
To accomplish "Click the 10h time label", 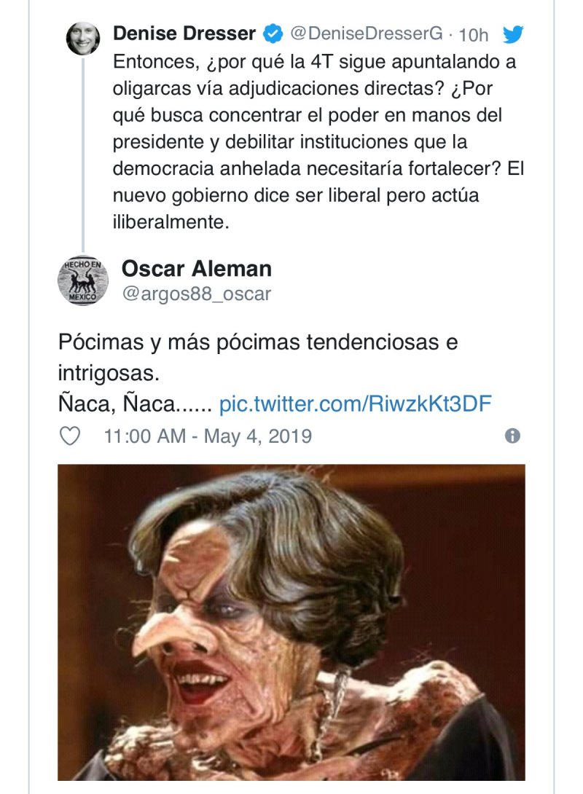I will tap(474, 35).
